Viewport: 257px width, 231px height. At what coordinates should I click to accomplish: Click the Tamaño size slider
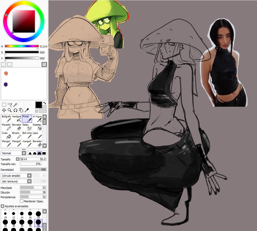tap(33, 159)
